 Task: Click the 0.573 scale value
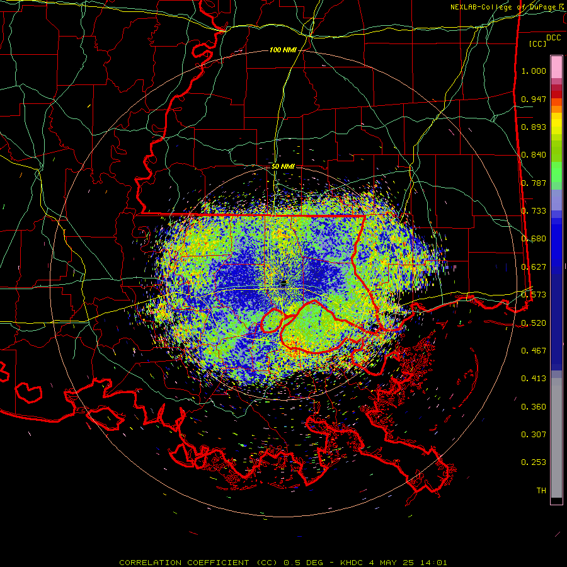click(x=534, y=295)
